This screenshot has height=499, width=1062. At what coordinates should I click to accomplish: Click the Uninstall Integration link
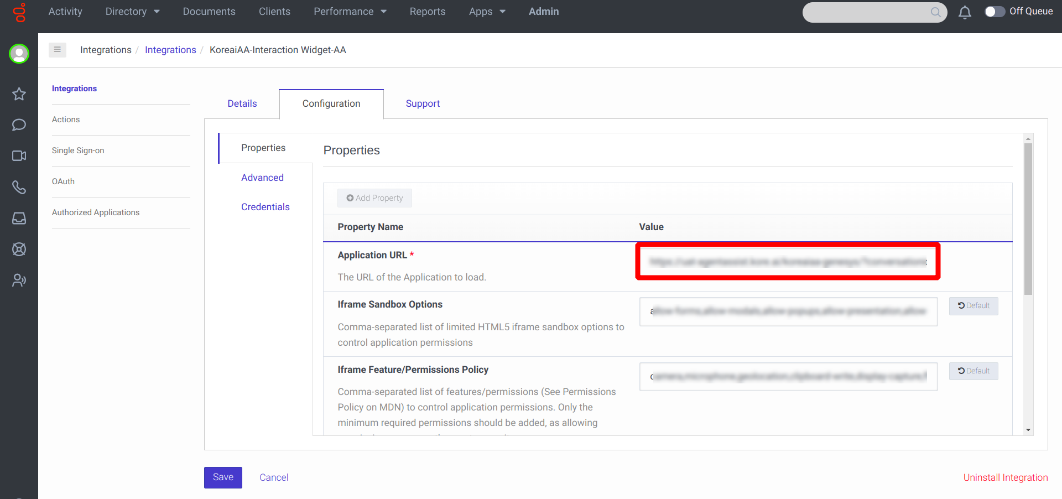point(1005,477)
